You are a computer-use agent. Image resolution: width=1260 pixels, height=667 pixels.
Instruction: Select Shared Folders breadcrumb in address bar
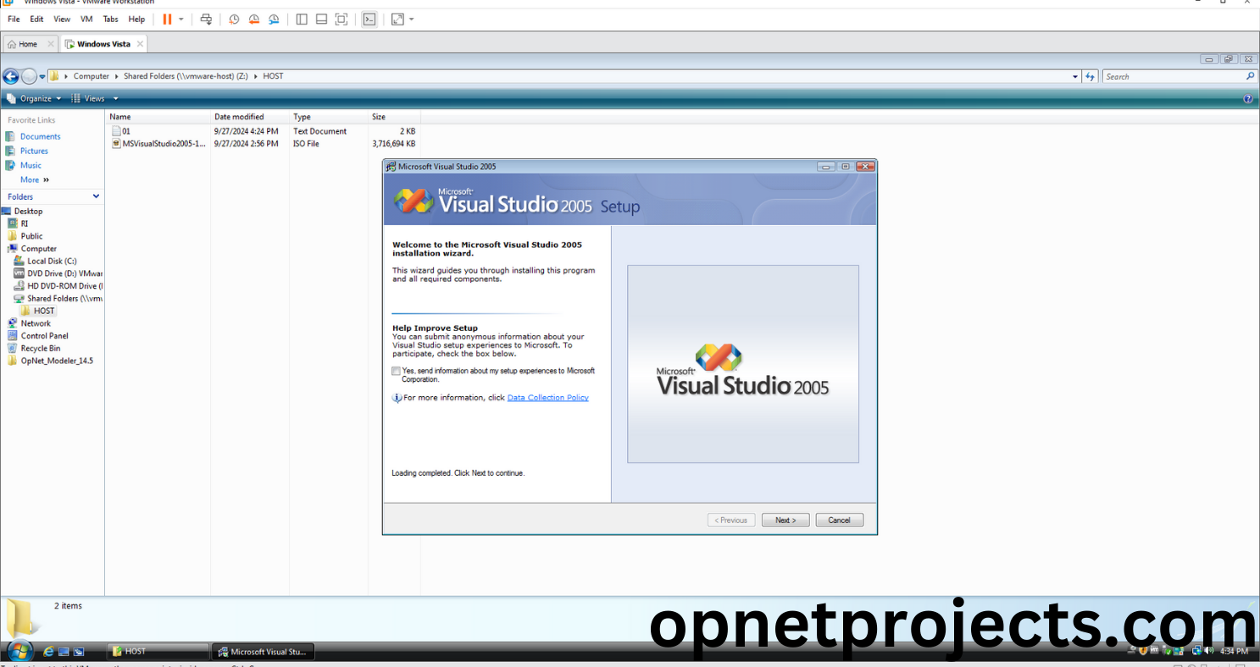click(186, 76)
